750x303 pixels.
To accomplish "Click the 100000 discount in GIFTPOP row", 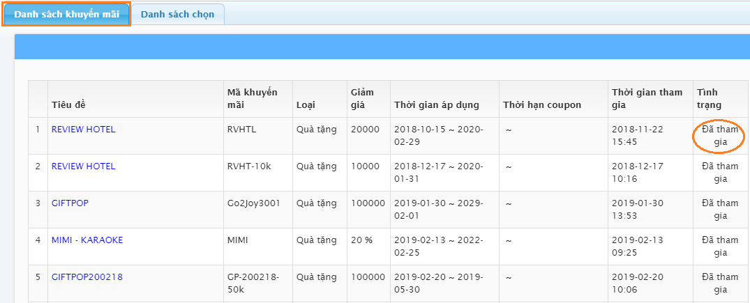I will tap(368, 203).
